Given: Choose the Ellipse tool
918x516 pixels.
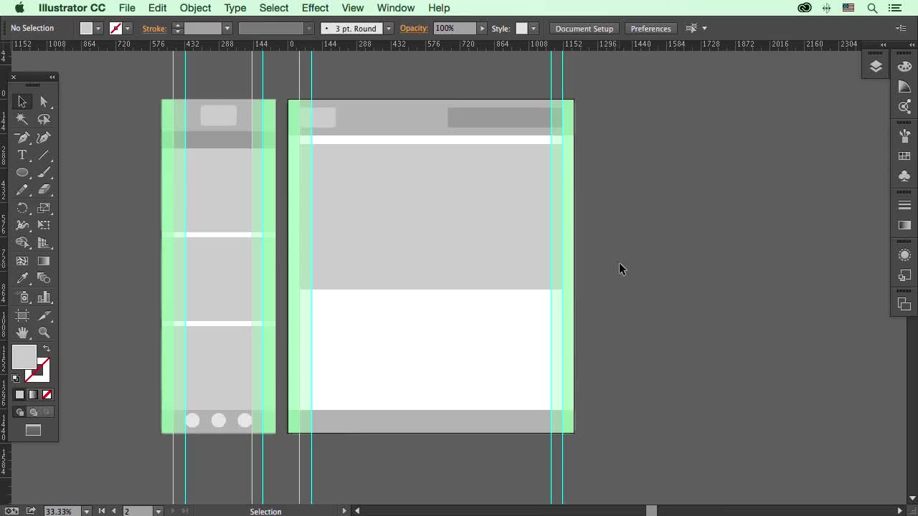Looking at the screenshot, I should click(x=22, y=173).
